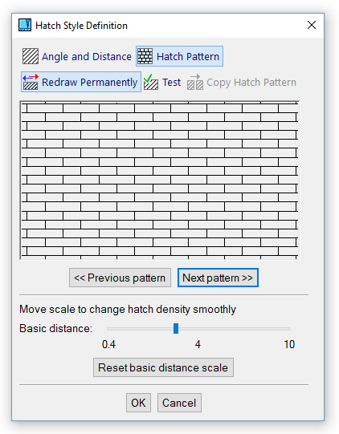Click the Basic distance slider handle
The height and width of the screenshot is (434, 339).
point(176,329)
